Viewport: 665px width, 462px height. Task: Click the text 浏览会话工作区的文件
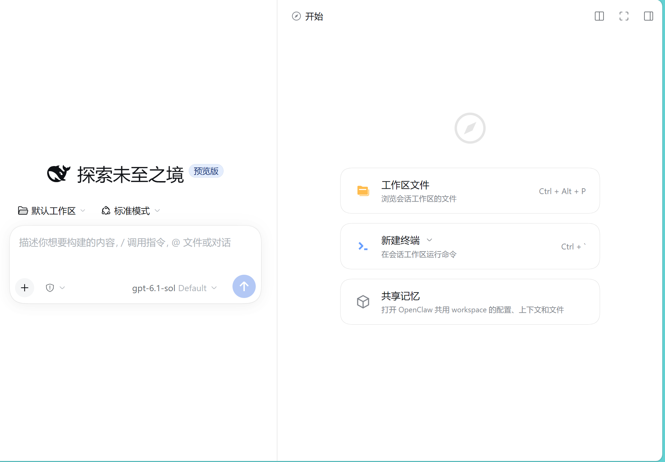(x=419, y=199)
